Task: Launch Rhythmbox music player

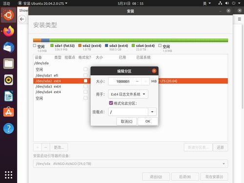Action: pos(8,80)
